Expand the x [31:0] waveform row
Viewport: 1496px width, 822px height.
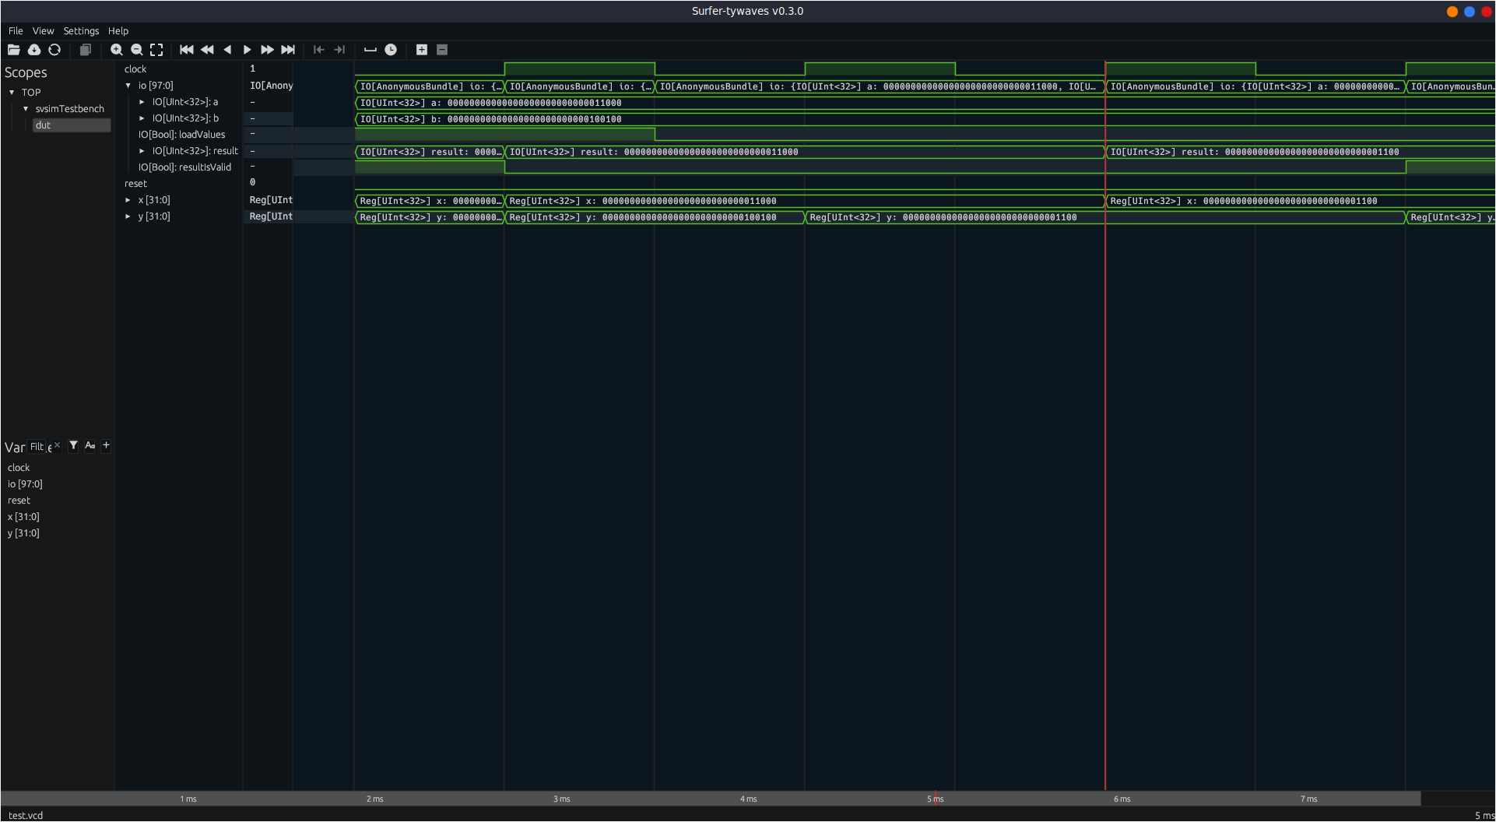[128, 200]
